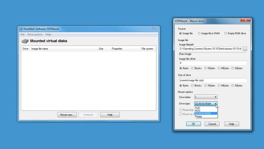Screen dimensions: 264x149
Task: Sort by the File system column header
Action: 147,49
